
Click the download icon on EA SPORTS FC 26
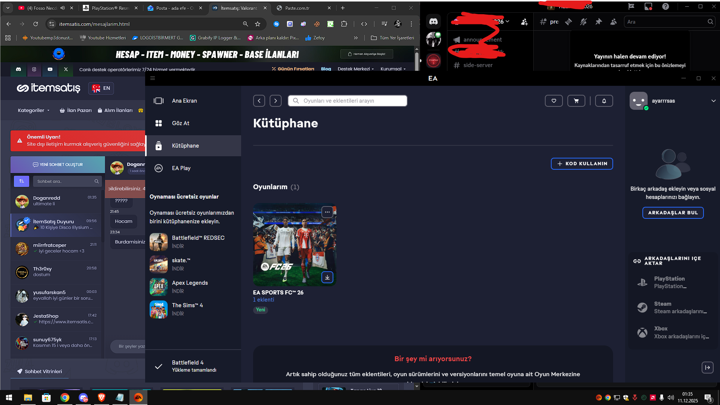pos(327,277)
